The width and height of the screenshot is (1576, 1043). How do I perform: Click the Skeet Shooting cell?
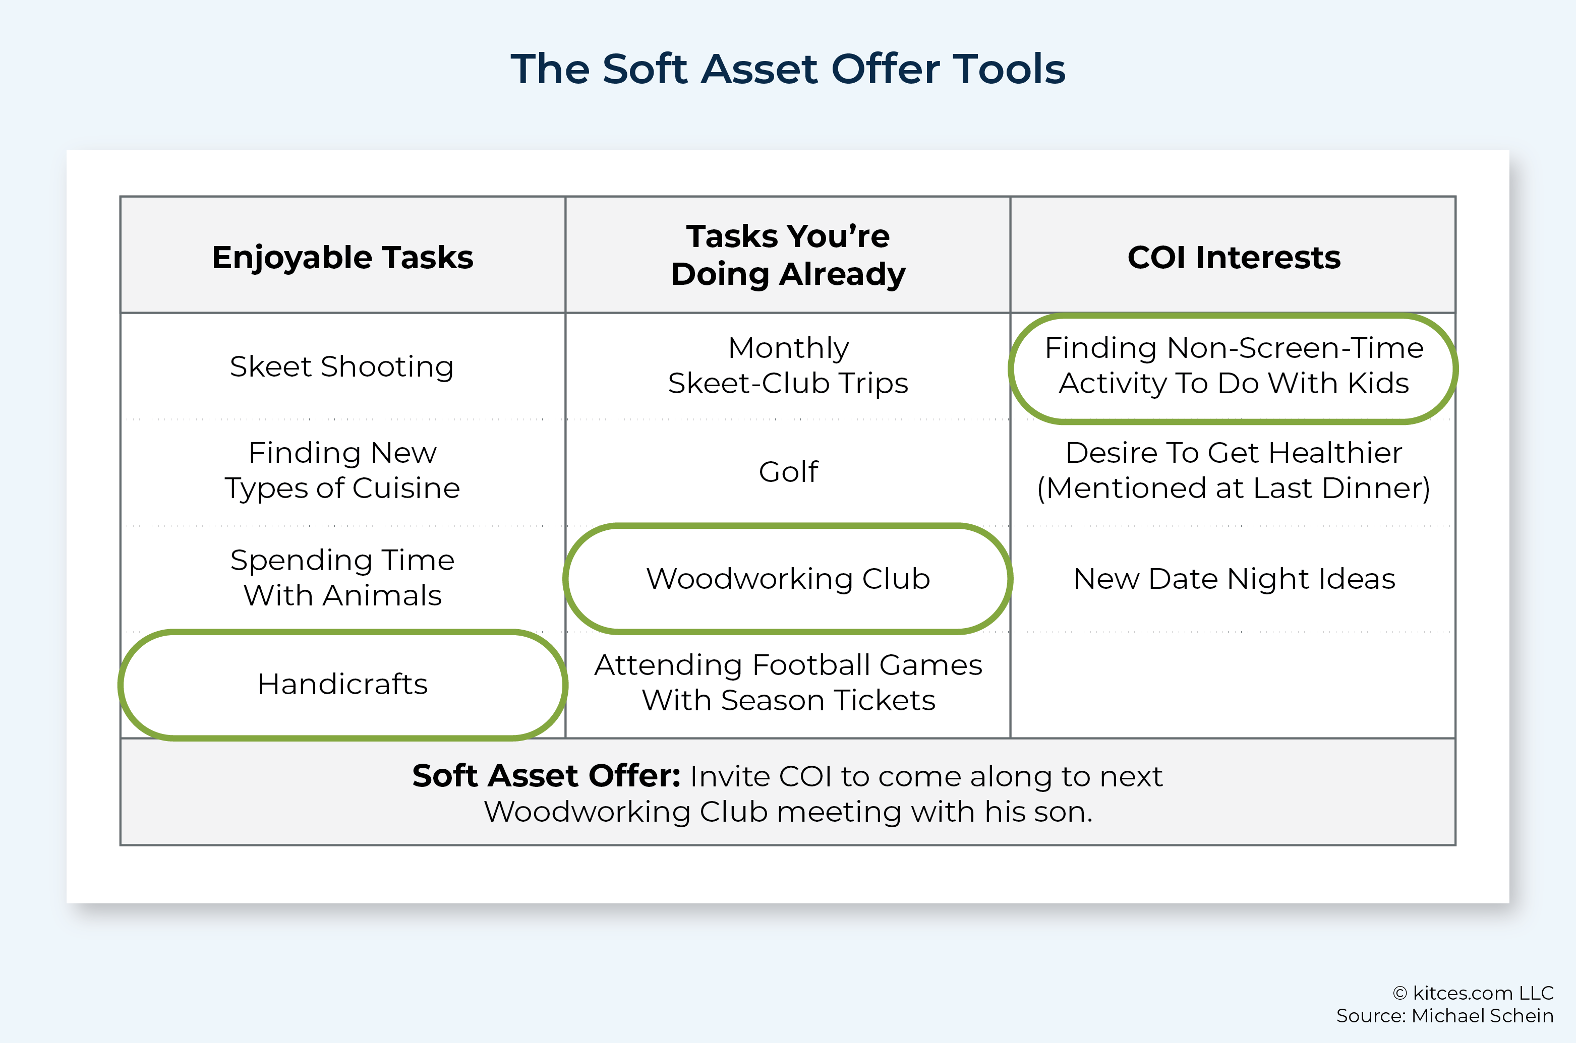(x=342, y=366)
